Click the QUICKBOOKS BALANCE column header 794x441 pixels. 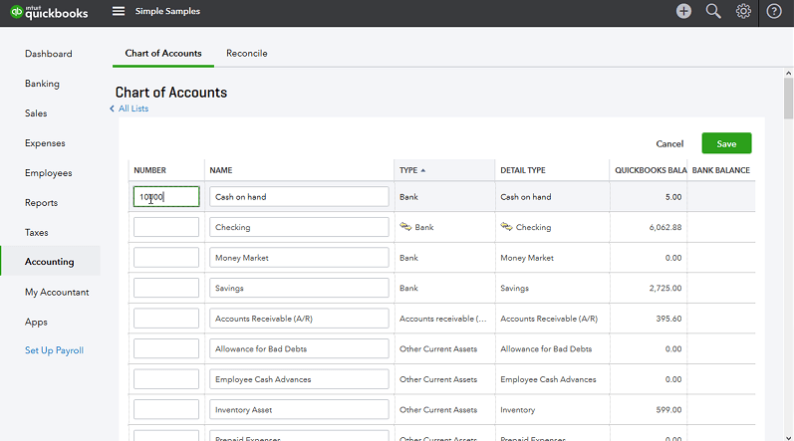click(651, 170)
